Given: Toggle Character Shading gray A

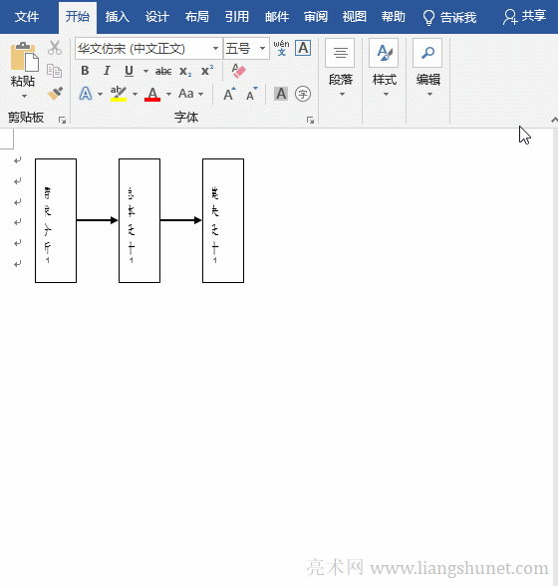Looking at the screenshot, I should (x=281, y=94).
